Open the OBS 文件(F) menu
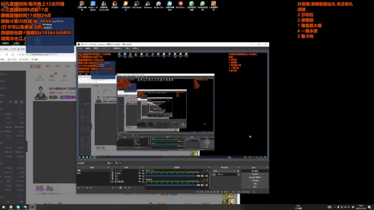The height and width of the screenshot is (210, 374). (x=80, y=49)
